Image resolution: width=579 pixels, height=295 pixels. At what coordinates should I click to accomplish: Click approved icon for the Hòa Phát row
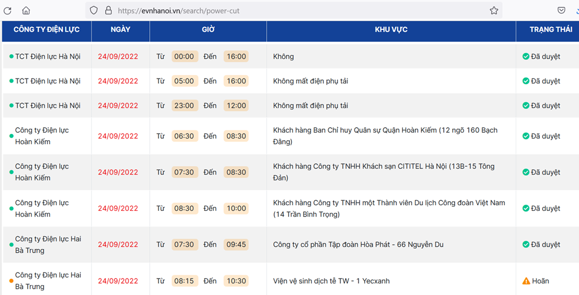click(x=526, y=244)
